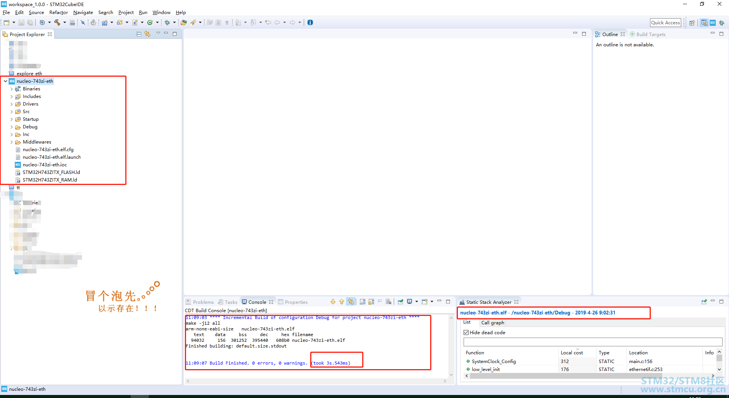Switch to the CubeMX perspective icon
The width and height of the screenshot is (729, 398).
pyautogui.click(x=713, y=23)
